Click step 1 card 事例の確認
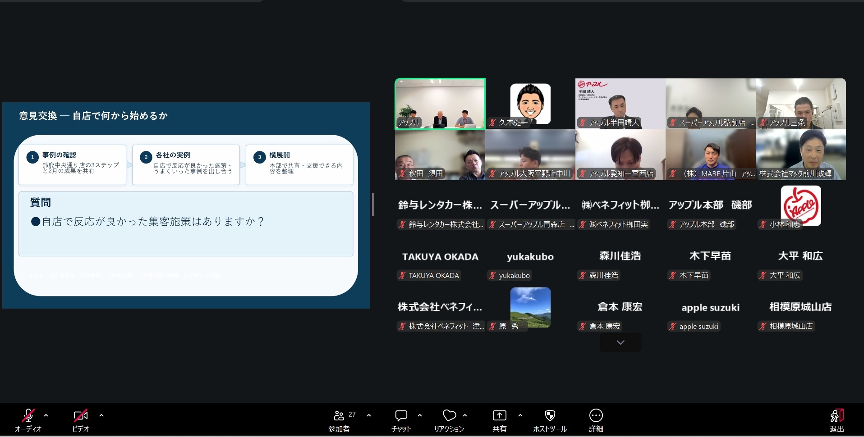This screenshot has width=864, height=437. tap(72, 164)
